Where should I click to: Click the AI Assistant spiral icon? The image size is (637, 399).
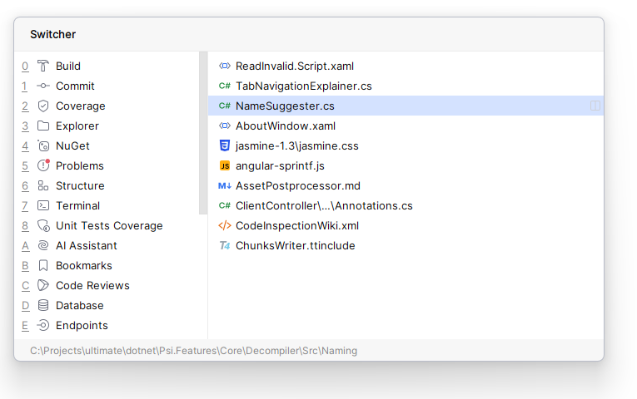[43, 246]
